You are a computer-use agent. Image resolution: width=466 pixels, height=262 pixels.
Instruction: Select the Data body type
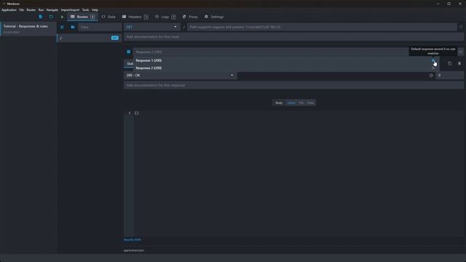tap(310, 103)
